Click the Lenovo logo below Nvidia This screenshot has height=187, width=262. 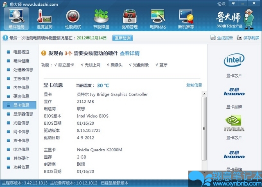[x=234, y=155]
